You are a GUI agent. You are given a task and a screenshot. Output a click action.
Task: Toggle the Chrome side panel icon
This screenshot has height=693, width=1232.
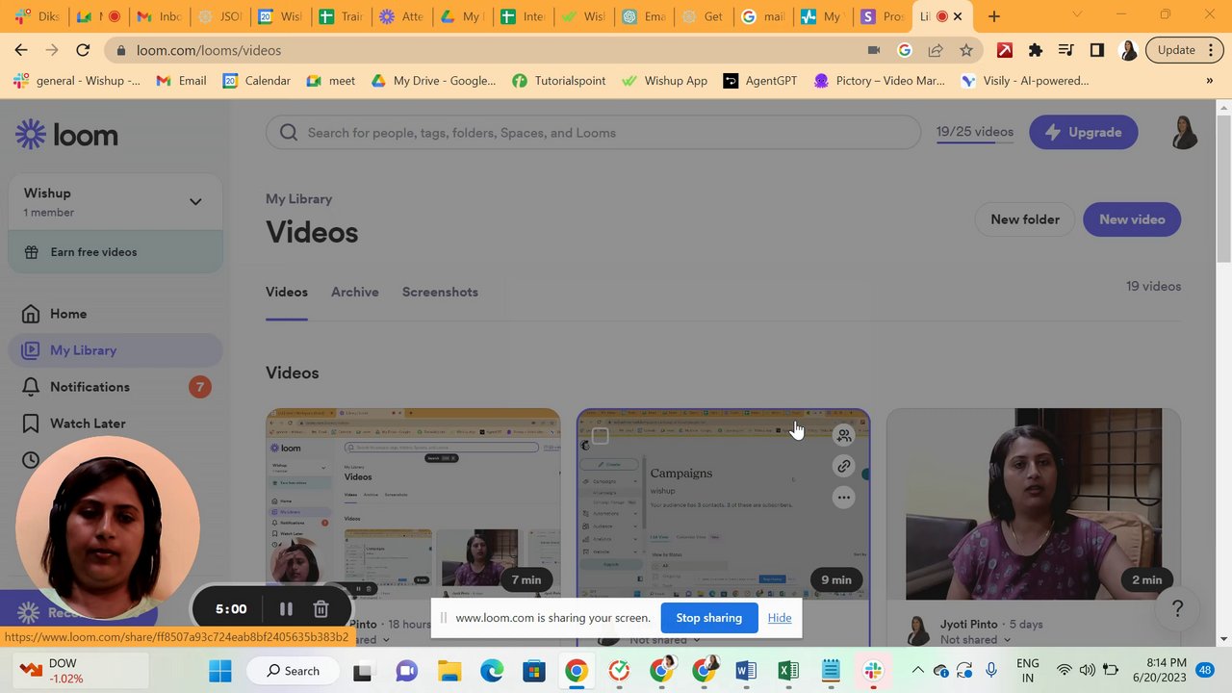pos(1096,50)
